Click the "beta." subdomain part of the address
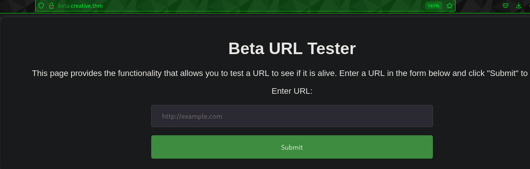Screen dimensions: 530x169 click(x=64, y=6)
